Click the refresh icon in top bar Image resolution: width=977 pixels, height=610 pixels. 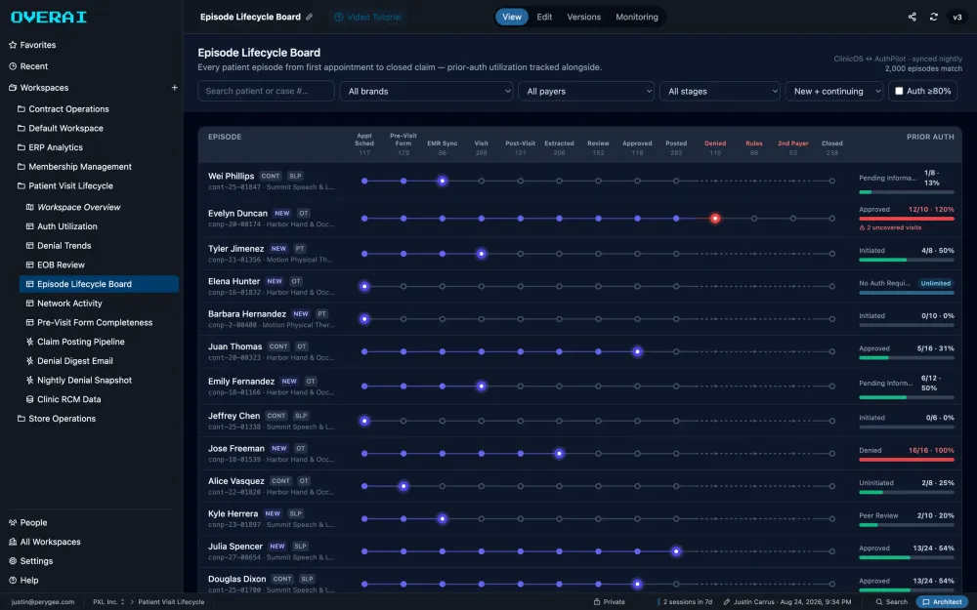point(933,17)
